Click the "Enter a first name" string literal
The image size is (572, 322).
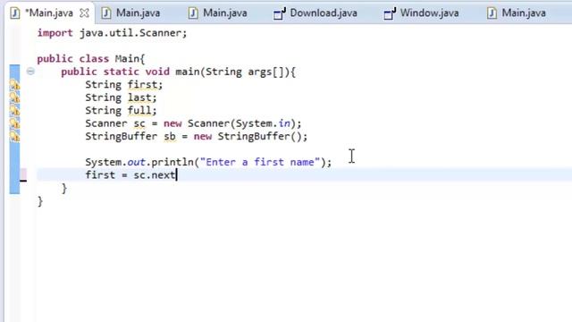[x=260, y=162]
